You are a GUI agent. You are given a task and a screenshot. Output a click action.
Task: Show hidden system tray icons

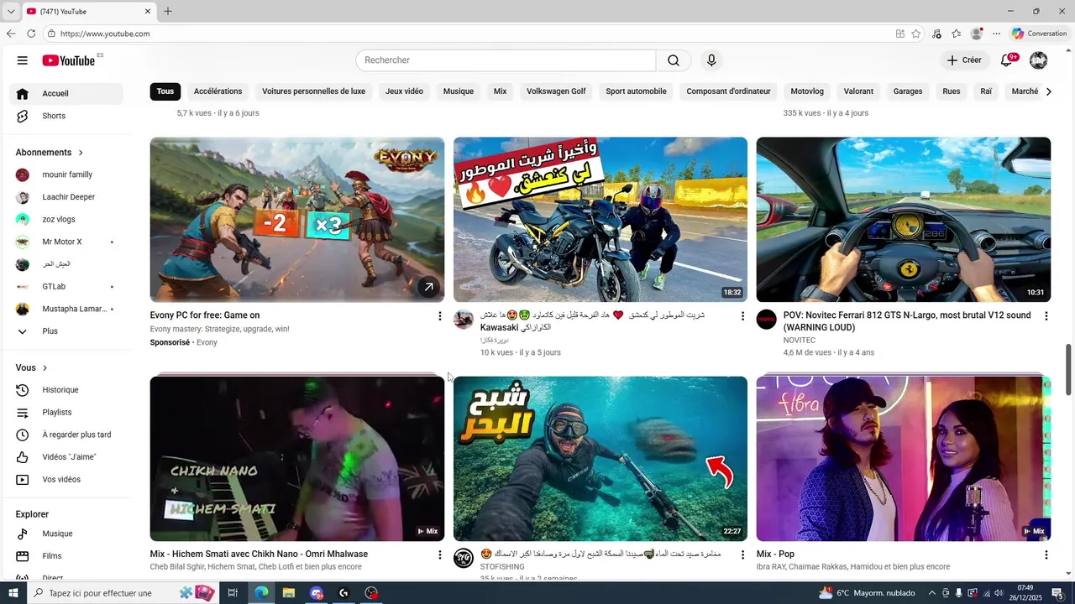coord(931,593)
